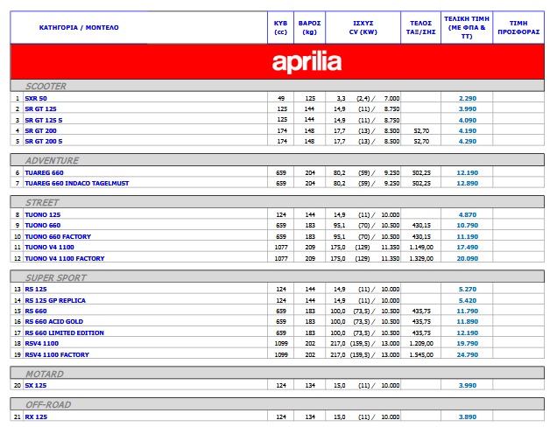Screen dimensions: 557x427
Task: Select the ΚΥΒ (cc) column header
Action: 280,28
